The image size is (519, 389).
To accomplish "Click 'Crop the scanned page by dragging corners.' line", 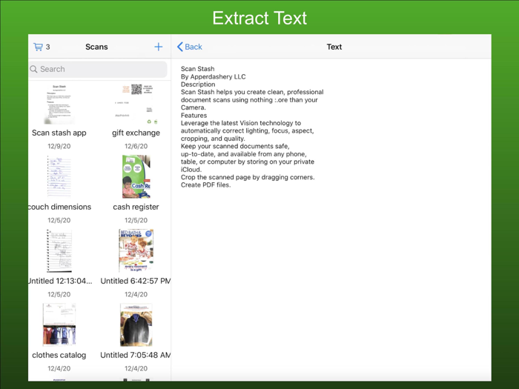I will click(x=248, y=177).
